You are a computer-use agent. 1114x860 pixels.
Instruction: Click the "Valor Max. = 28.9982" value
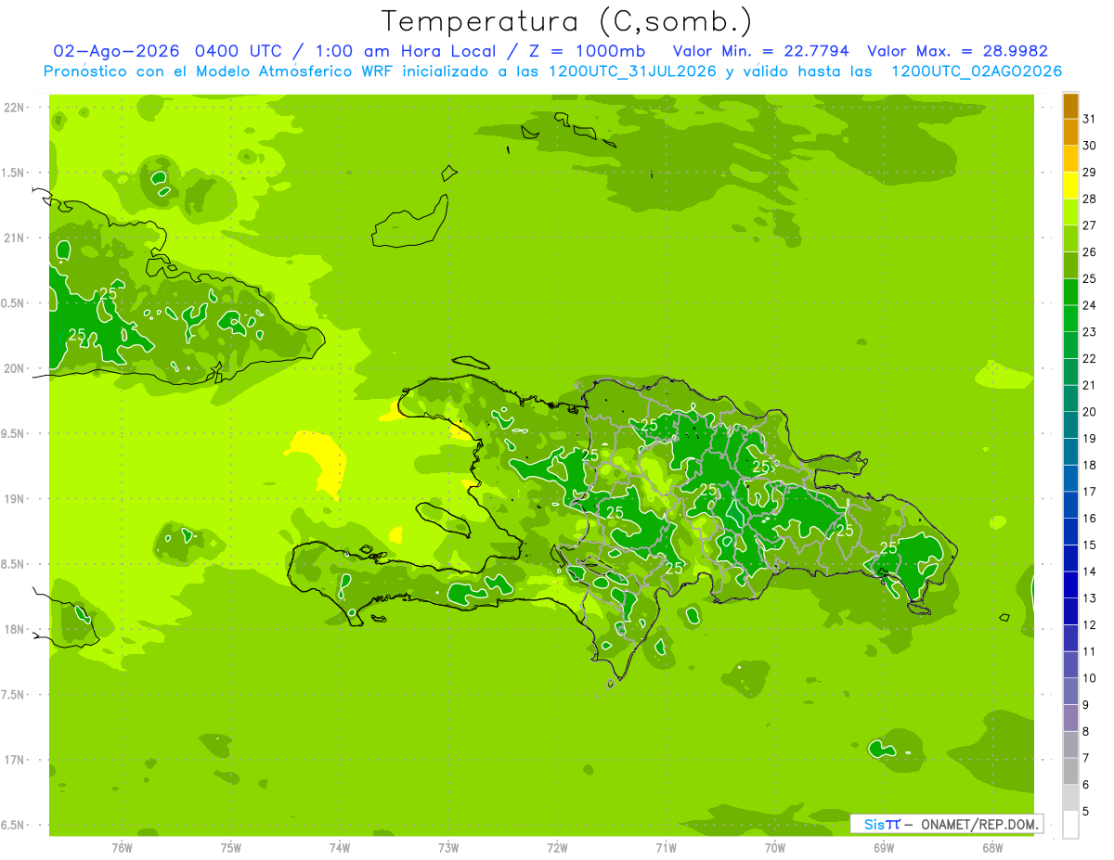pos(957,51)
